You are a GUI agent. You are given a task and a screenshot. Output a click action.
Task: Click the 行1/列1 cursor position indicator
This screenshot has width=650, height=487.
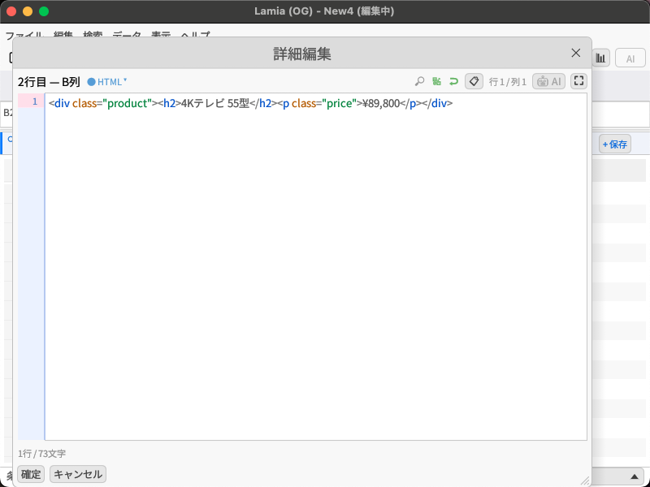coord(507,82)
